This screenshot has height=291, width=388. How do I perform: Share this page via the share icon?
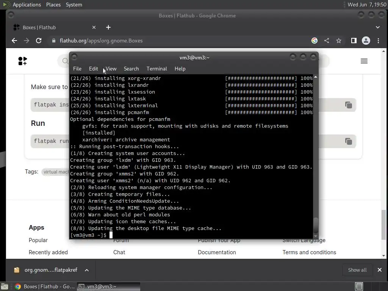pyautogui.click(x=327, y=41)
